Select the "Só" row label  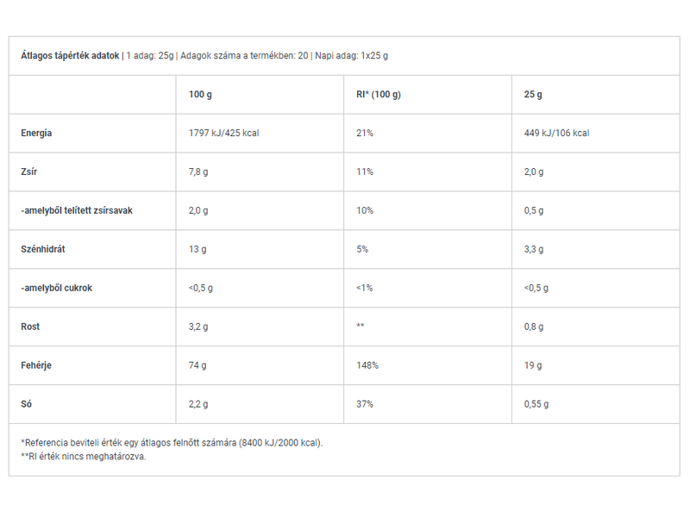pos(26,404)
